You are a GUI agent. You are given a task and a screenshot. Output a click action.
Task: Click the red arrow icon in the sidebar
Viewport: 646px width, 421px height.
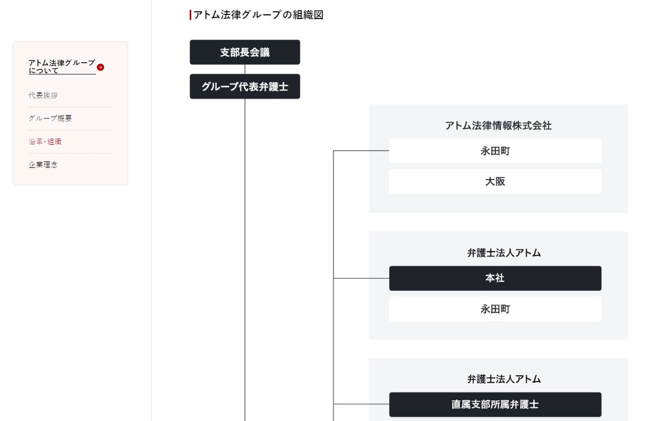click(100, 67)
